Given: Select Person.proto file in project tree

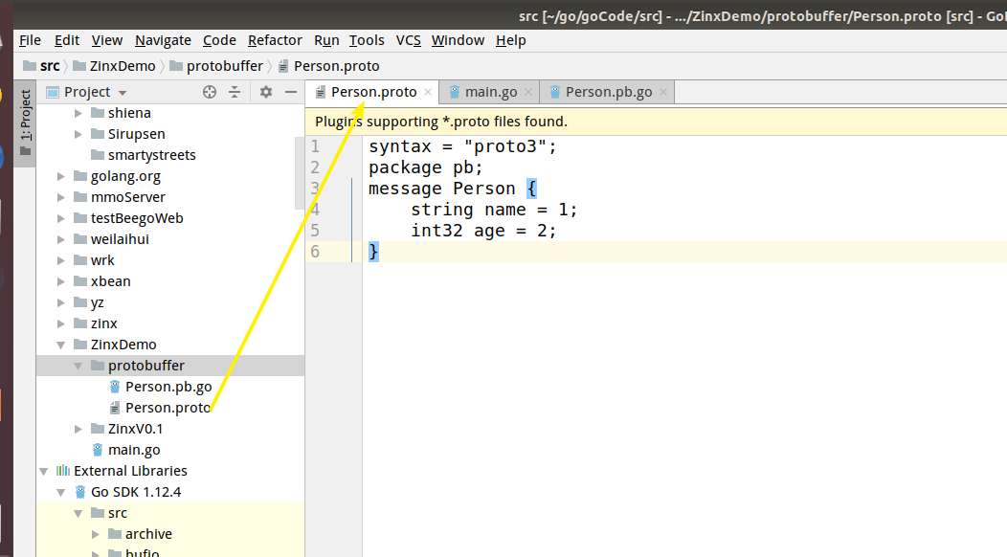Looking at the screenshot, I should (168, 408).
